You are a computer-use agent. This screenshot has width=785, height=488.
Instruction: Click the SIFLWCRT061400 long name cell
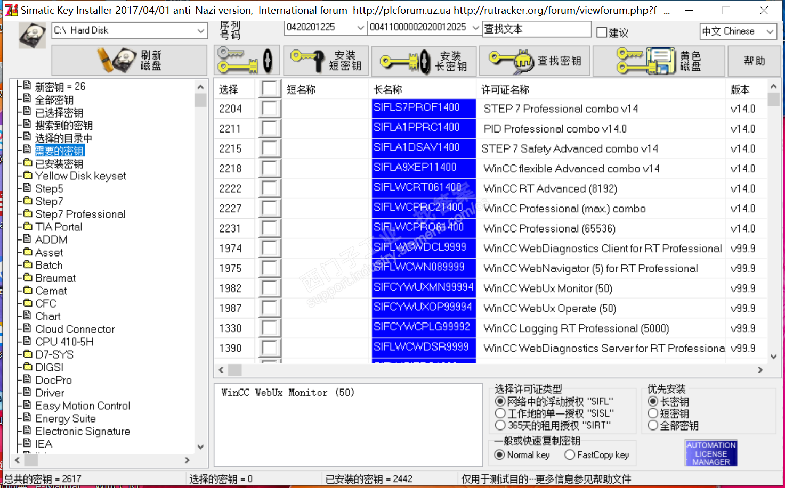coord(424,188)
